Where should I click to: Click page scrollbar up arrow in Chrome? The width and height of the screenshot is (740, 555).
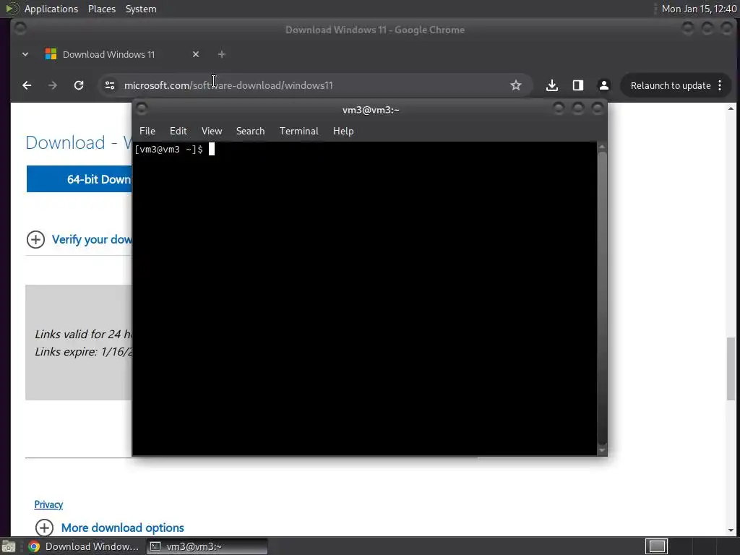tap(731, 108)
